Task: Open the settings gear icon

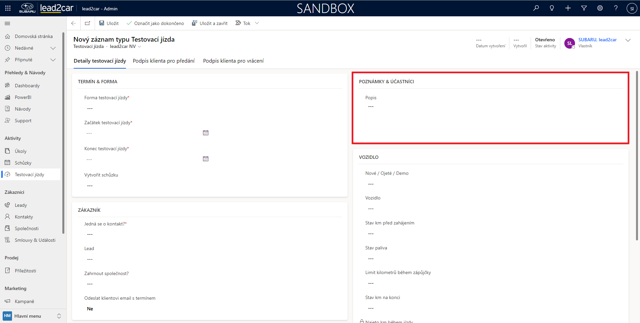Action: [x=600, y=8]
